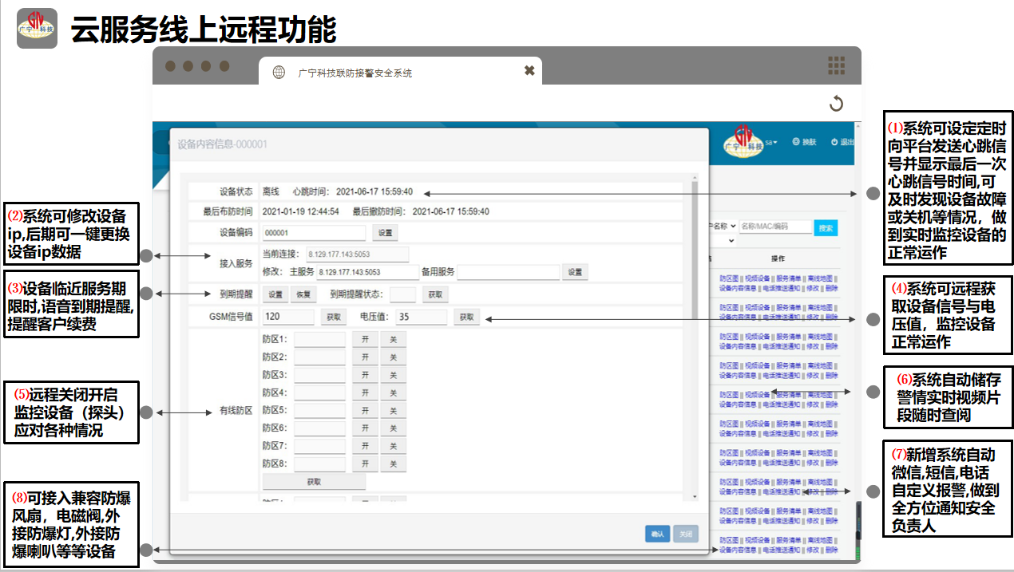Click 获取 next to GSM信号值
Screen dimensions: 1014x572
(x=334, y=318)
